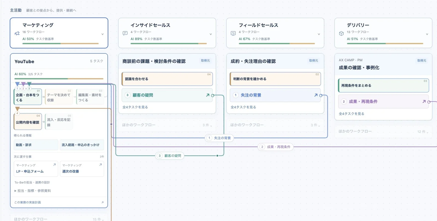Click the 失注の背景 connector label

click(x=219, y=138)
